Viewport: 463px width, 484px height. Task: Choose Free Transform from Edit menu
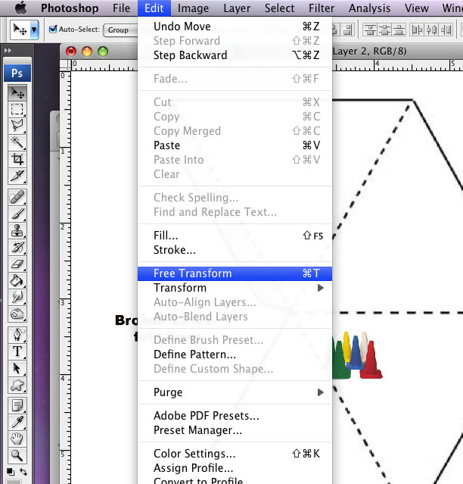click(235, 273)
